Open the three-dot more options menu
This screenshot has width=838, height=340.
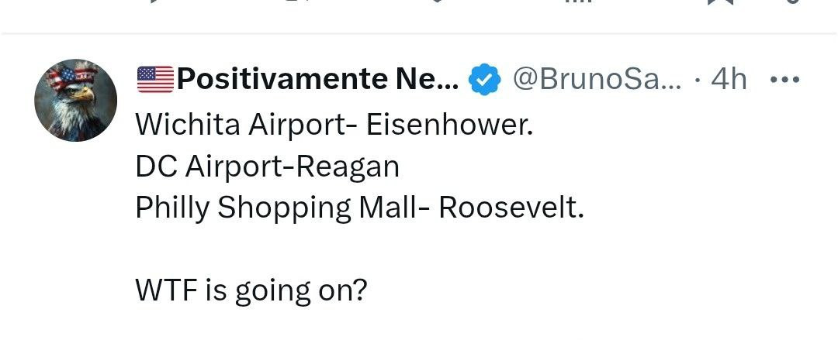tap(784, 79)
